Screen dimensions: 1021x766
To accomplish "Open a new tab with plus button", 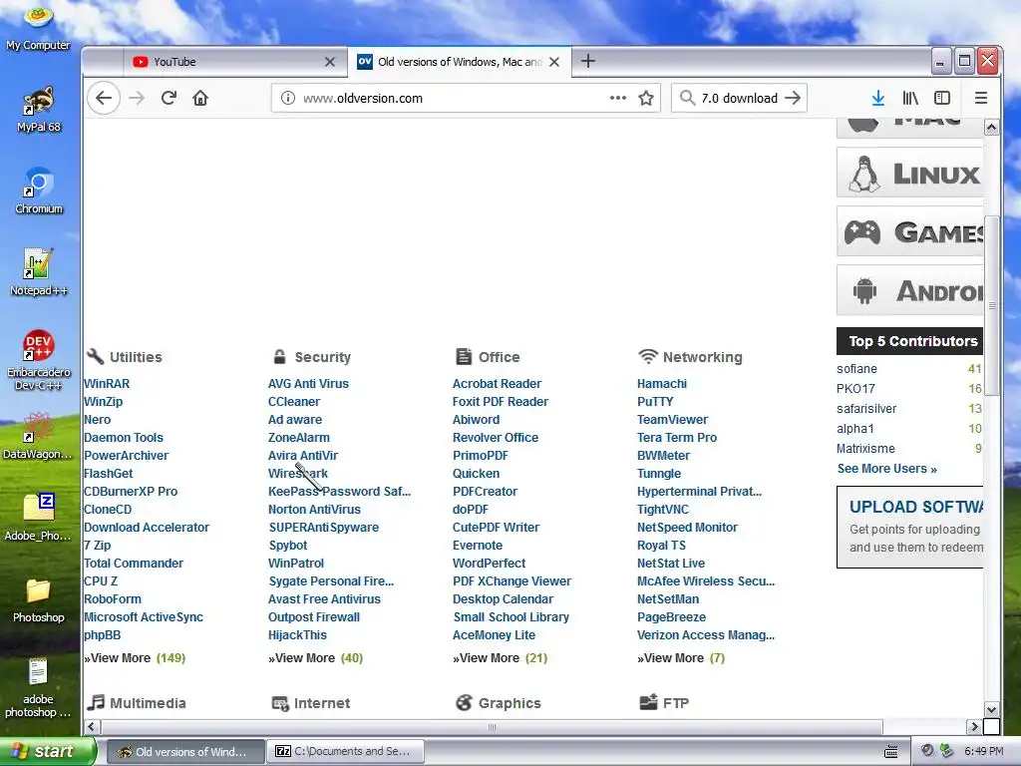I will click(588, 61).
